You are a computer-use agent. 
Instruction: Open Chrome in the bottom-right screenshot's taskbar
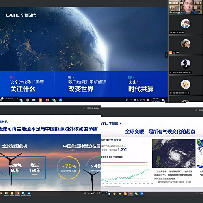click(x=114, y=194)
